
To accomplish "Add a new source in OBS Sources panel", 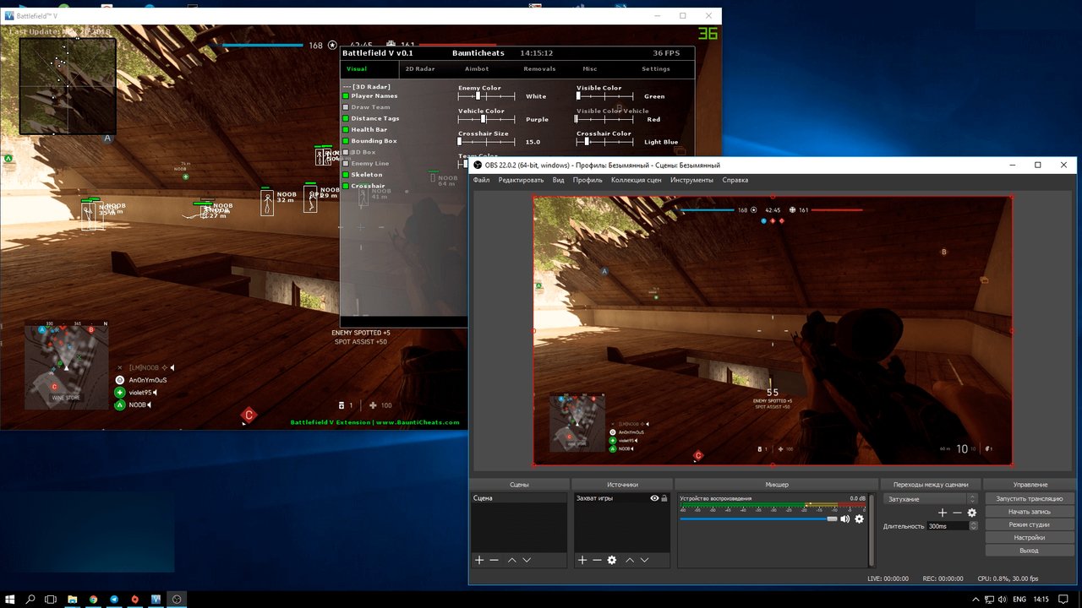I will (582, 560).
